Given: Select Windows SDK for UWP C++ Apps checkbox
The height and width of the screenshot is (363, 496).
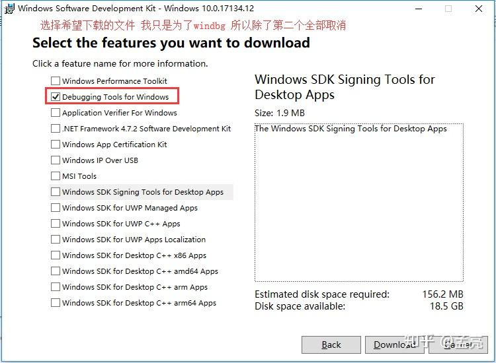Looking at the screenshot, I should [x=56, y=224].
